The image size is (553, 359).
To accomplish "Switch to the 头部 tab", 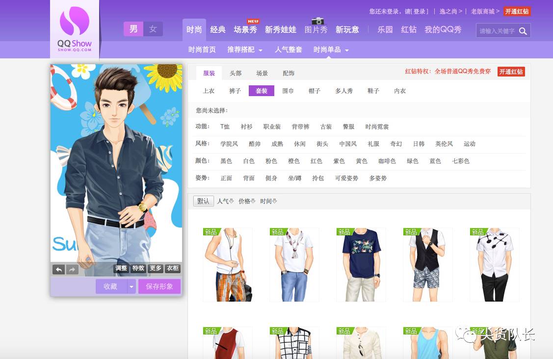I will coord(235,74).
